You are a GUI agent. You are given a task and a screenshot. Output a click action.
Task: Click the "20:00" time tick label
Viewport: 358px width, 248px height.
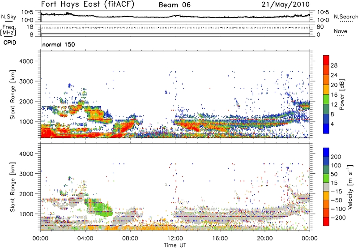(x=265, y=239)
